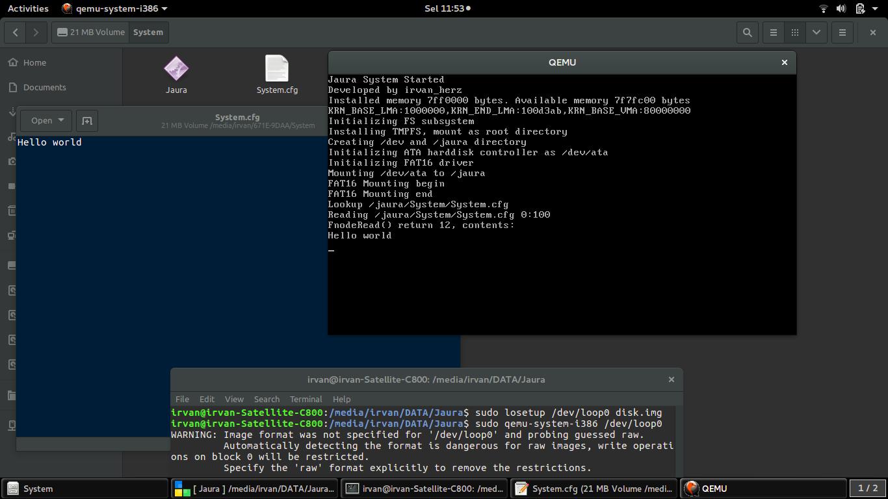The image size is (888, 499).
Task: Select the System path segment
Action: (148, 32)
